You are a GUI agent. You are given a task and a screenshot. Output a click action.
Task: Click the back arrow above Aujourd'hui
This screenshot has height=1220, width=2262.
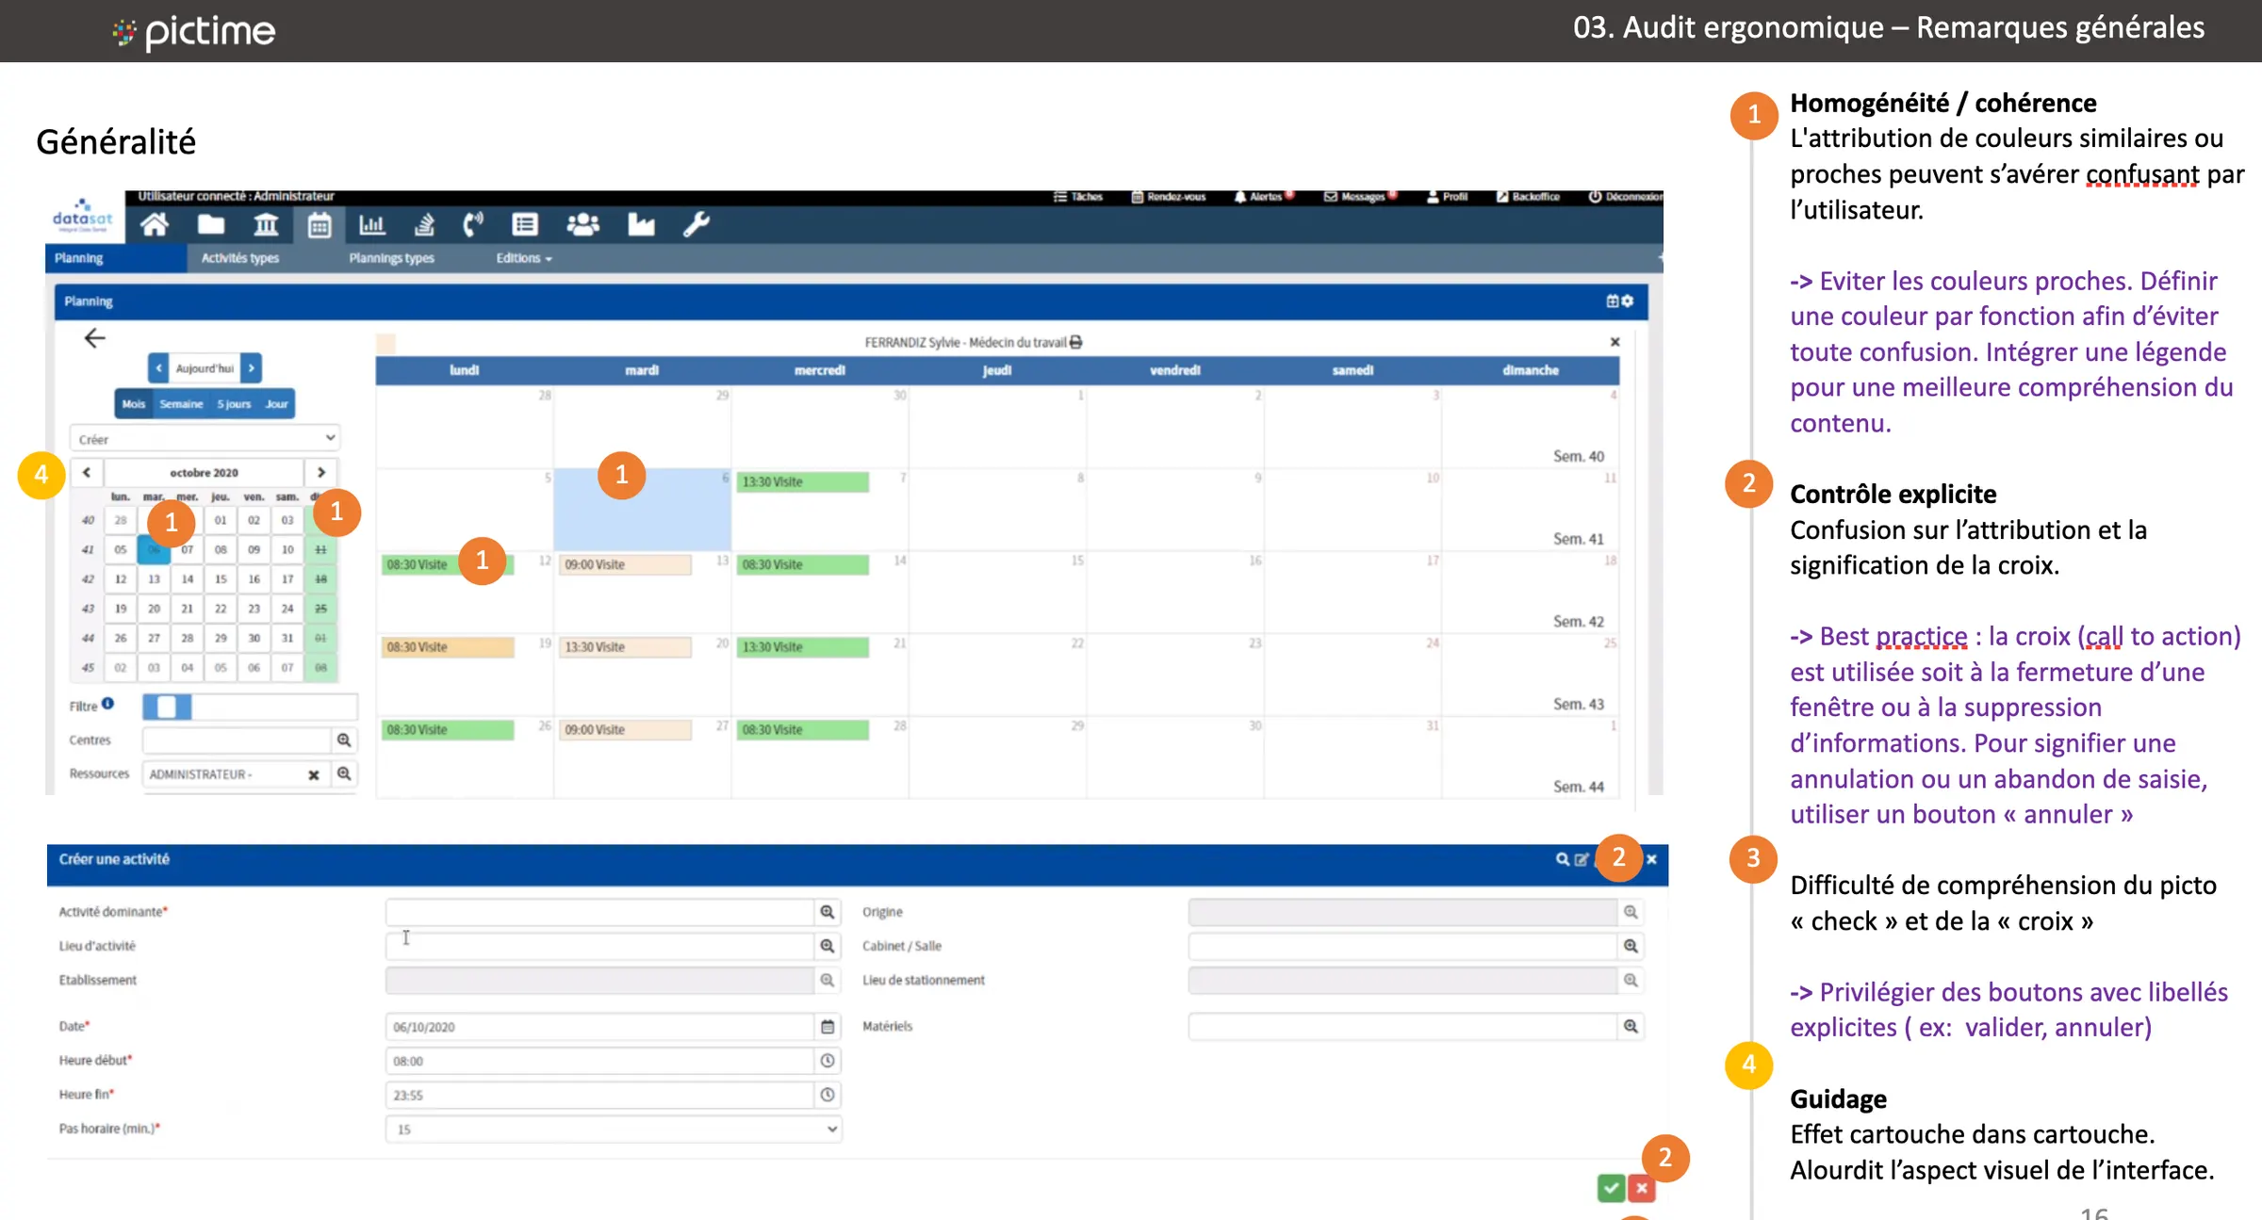(95, 338)
